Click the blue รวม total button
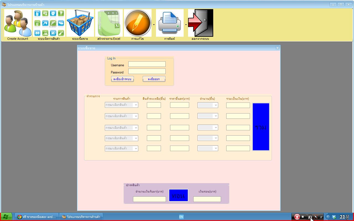 point(261,127)
